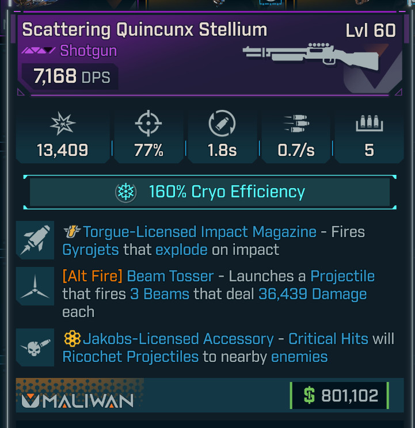Click the Beam Tosser three-blade icon
Screen dimensions: 415x428
coord(35,286)
